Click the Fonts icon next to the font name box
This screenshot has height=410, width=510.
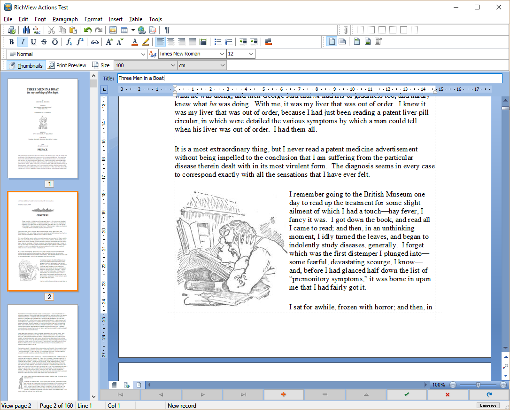click(153, 54)
